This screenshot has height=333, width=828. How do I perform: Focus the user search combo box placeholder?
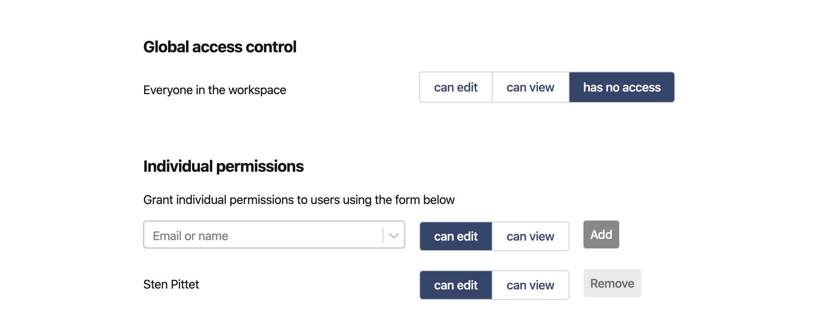pos(190,236)
